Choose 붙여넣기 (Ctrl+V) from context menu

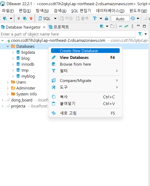pyautogui.click(x=85, y=104)
